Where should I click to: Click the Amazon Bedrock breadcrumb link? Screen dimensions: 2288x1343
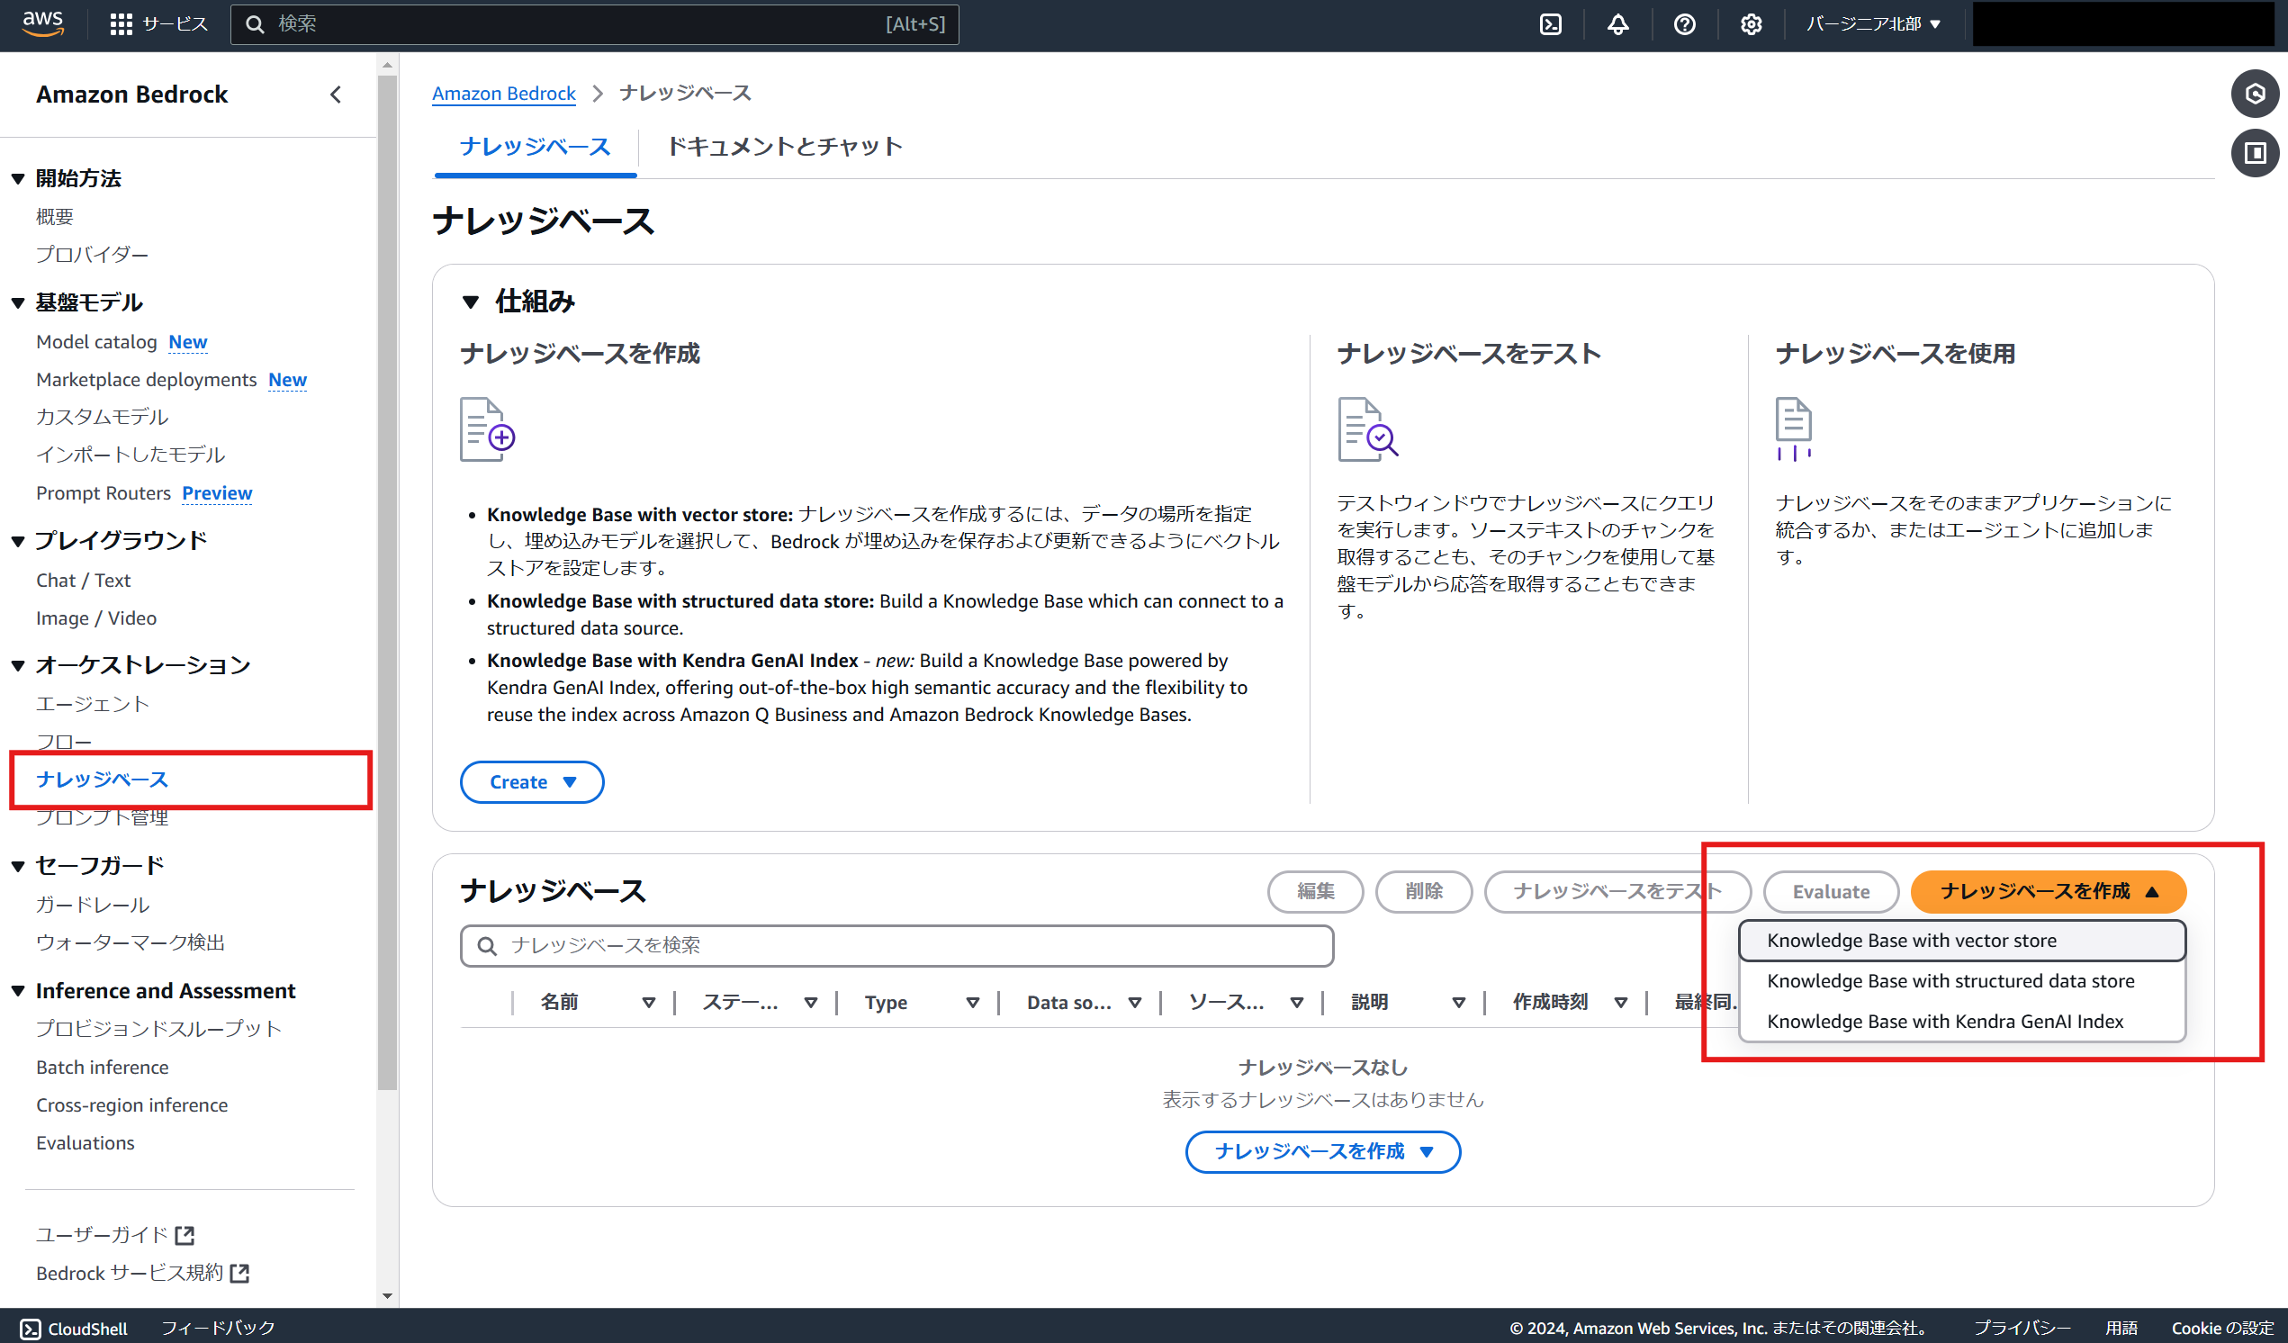coord(503,93)
